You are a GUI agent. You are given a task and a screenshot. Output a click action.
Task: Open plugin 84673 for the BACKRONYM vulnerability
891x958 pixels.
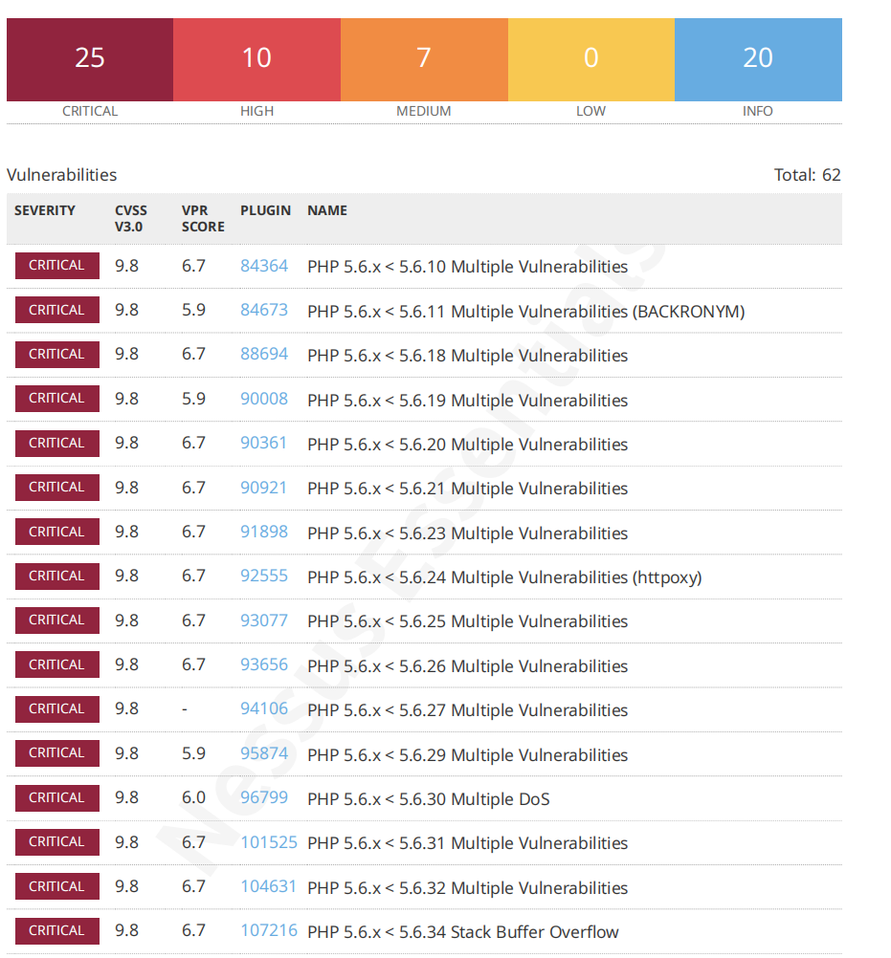pos(264,311)
